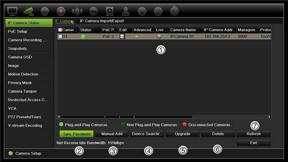
Task: Click the Manual Add button
Action: (112, 134)
